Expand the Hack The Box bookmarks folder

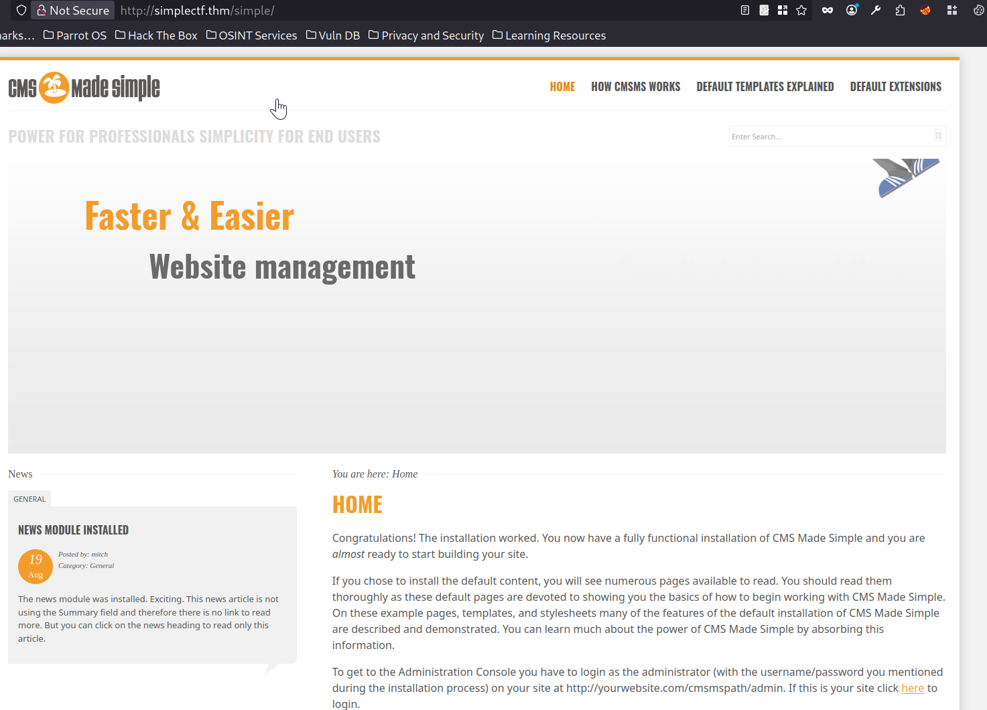point(156,35)
